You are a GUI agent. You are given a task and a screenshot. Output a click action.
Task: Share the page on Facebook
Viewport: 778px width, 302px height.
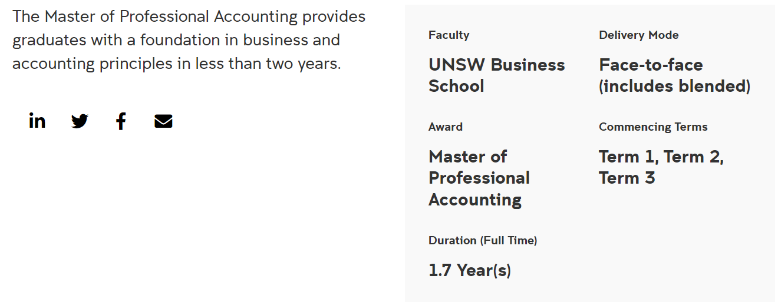click(121, 121)
